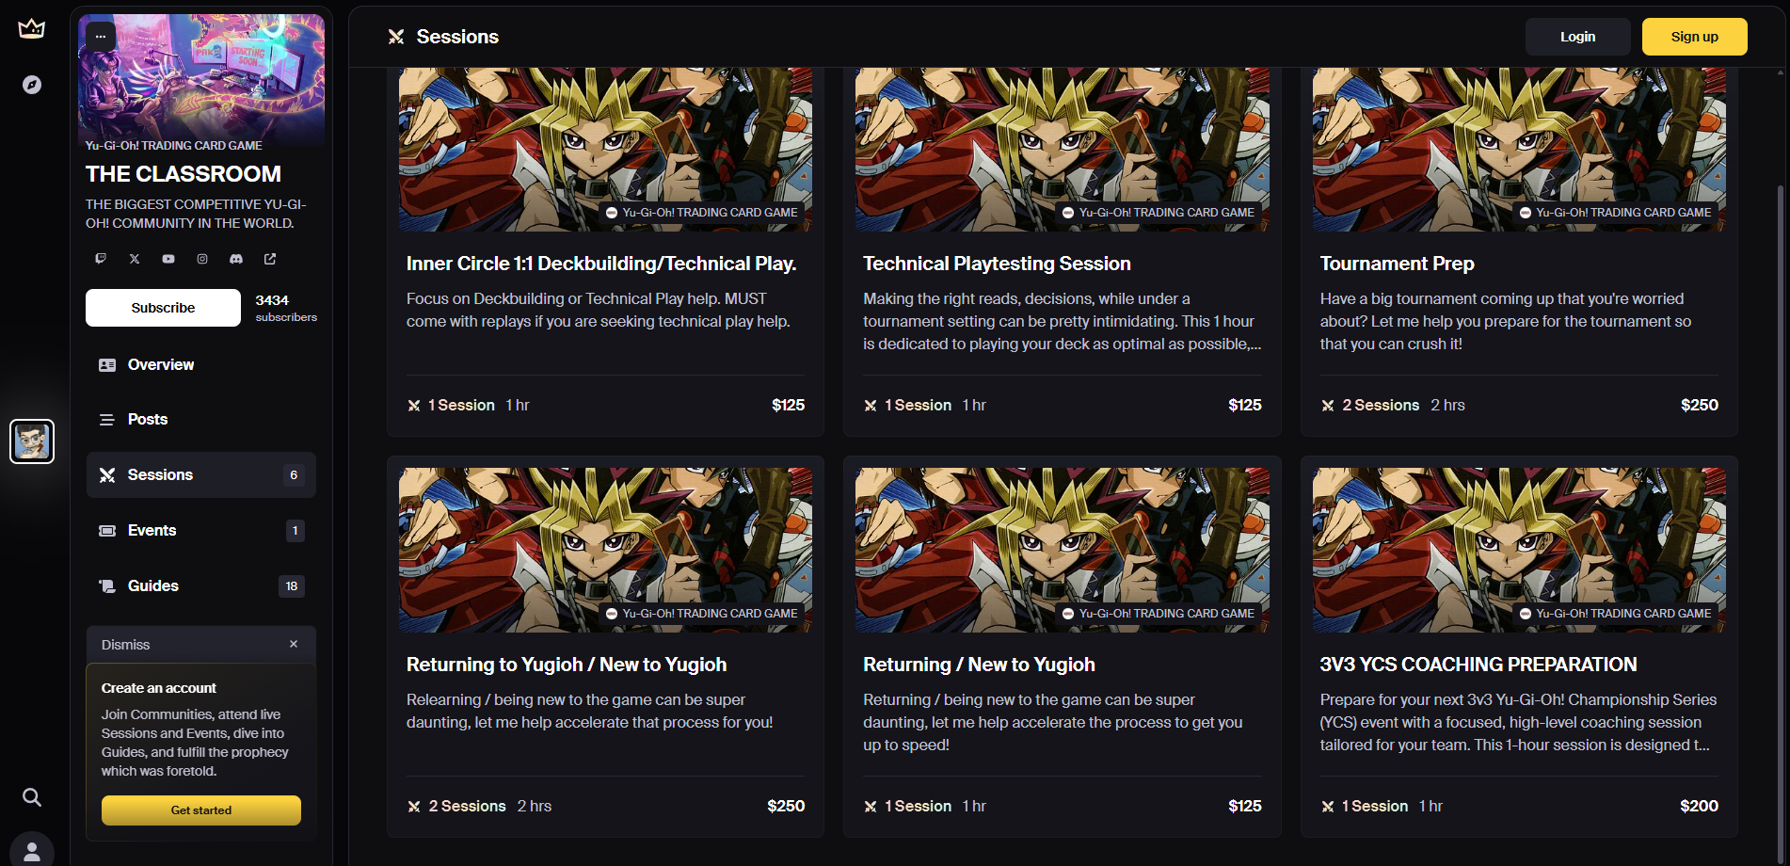Click the $250 price on Tournament Prep card
1790x866 pixels.
coord(1700,405)
